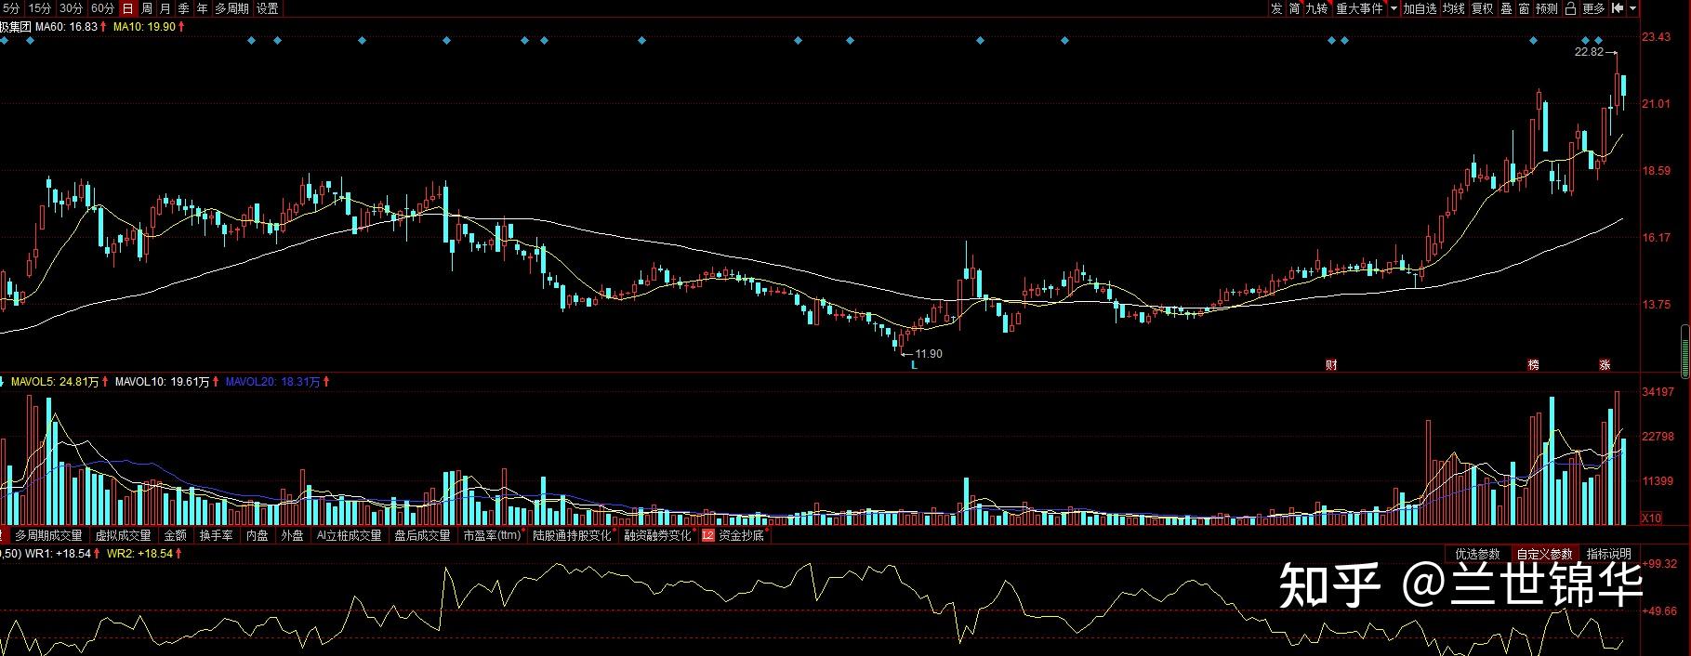The height and width of the screenshot is (656, 1691).
Task: Click the 自定义参数 button
Action: pos(1544,554)
